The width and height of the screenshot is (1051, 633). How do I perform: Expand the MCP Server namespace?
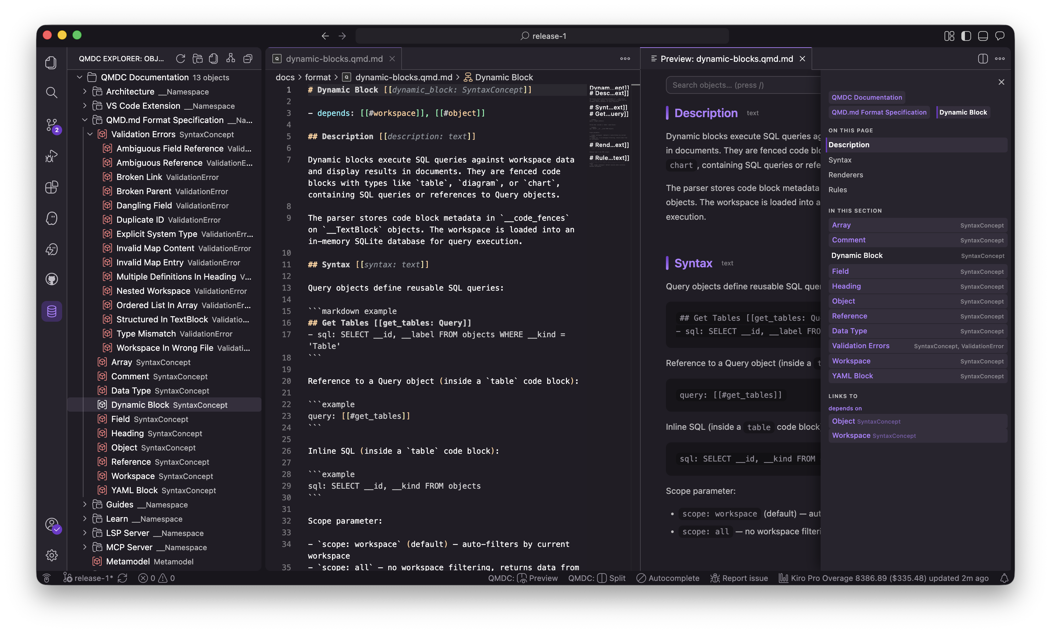[84, 547]
